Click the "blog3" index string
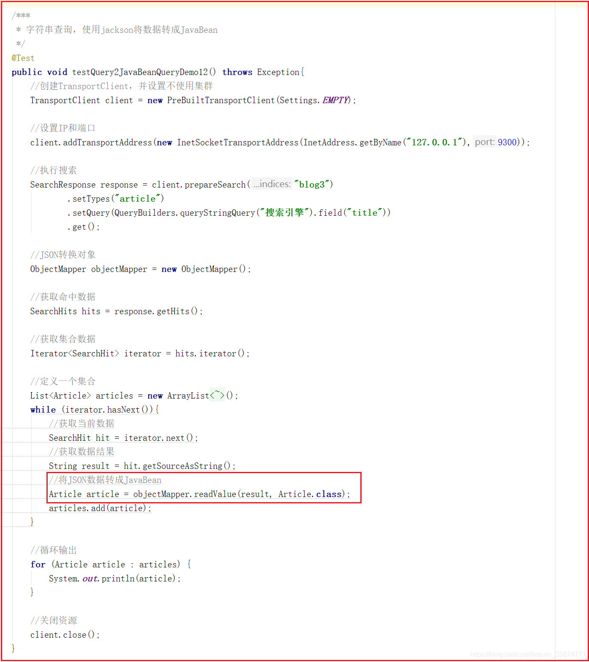589x662 pixels. pos(312,185)
